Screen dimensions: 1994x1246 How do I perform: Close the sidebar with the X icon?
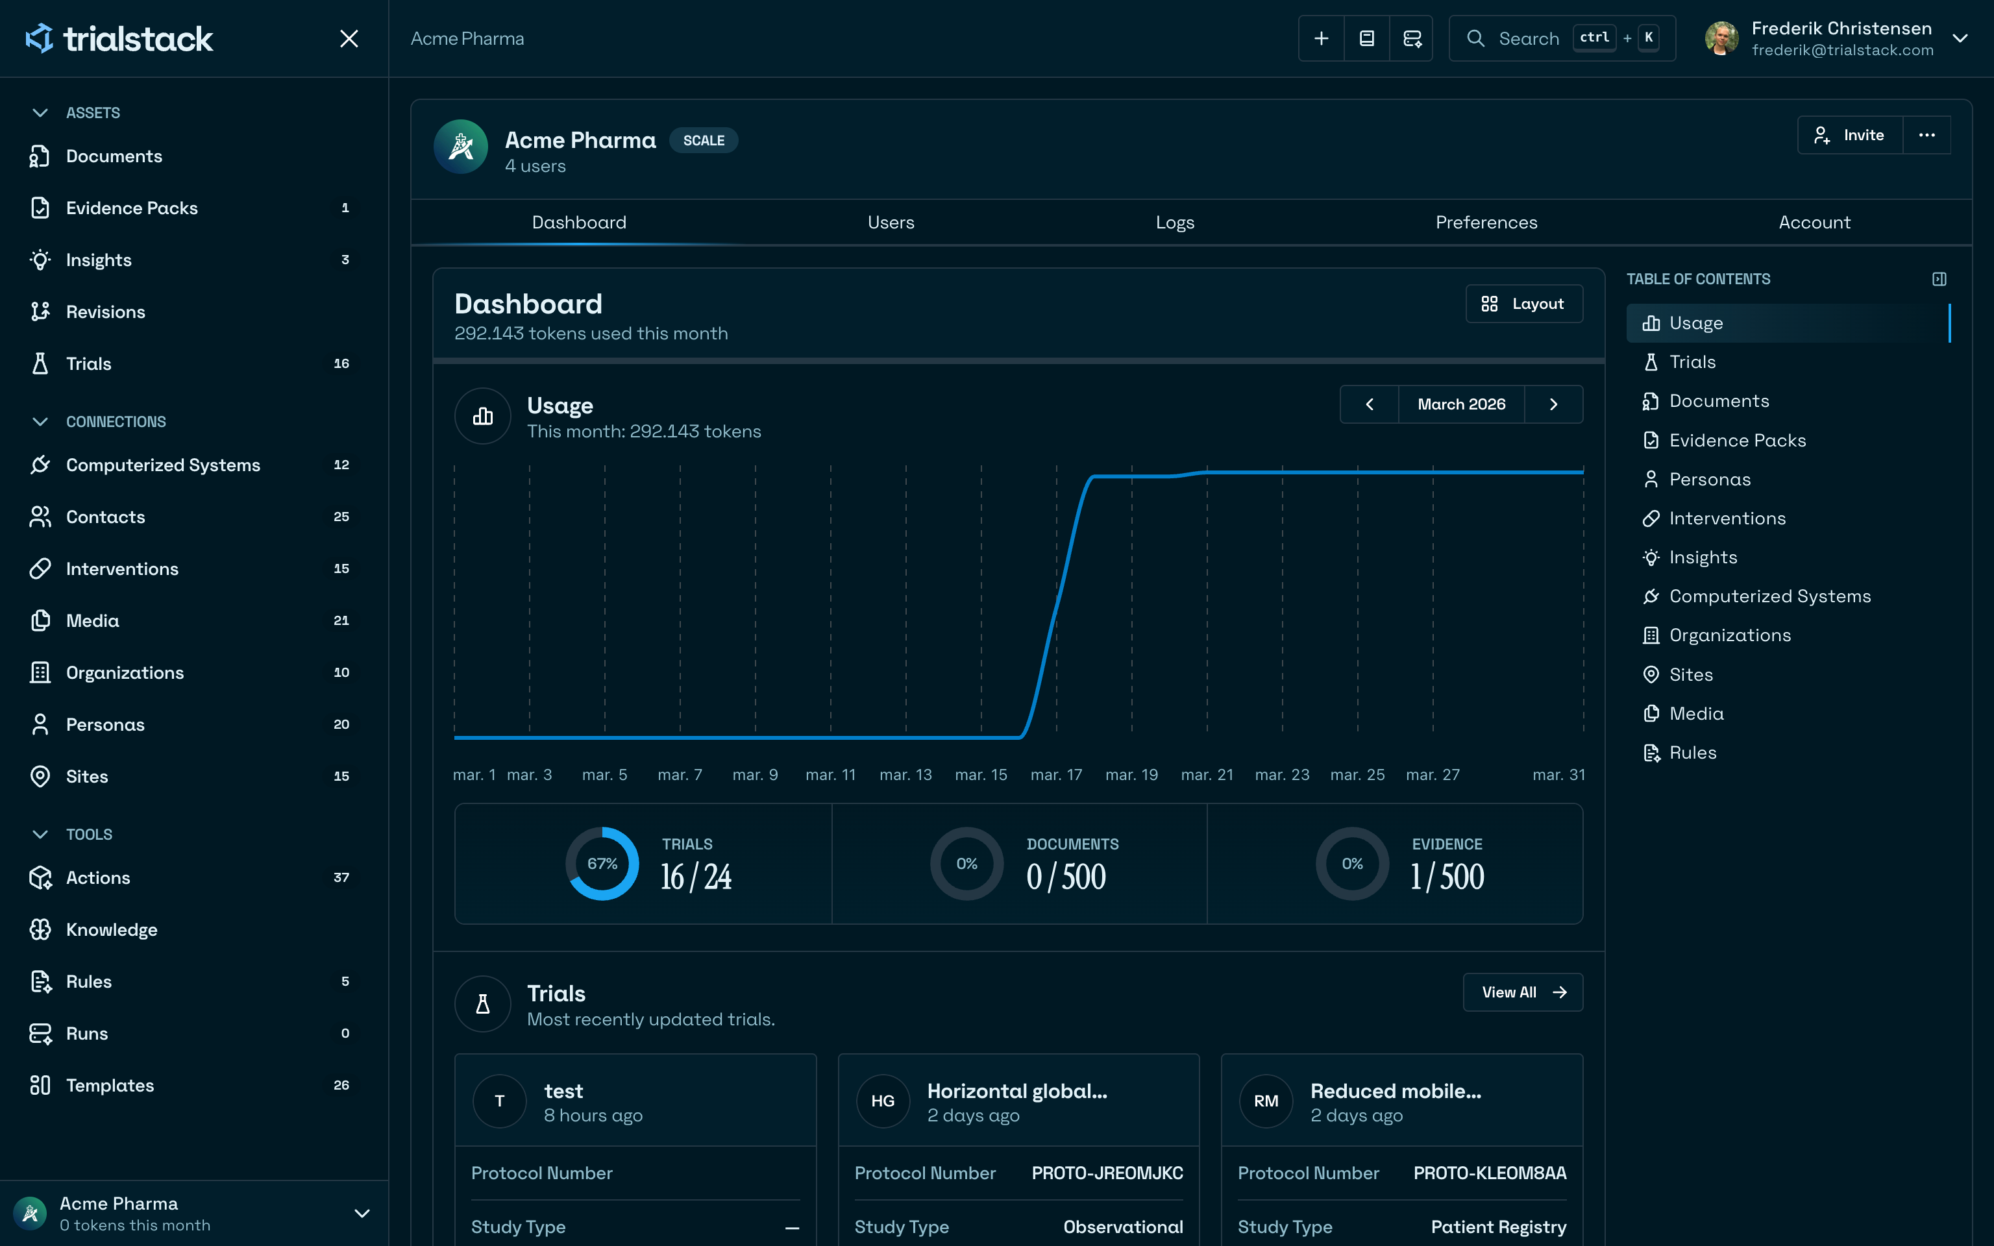349,39
